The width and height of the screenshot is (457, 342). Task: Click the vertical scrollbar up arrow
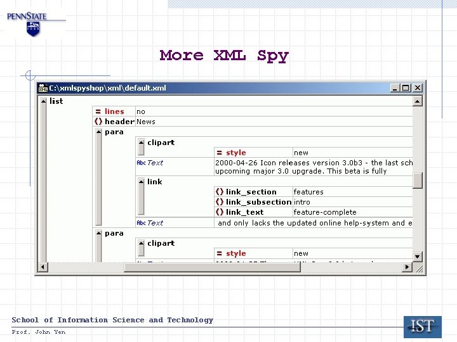coord(418,101)
